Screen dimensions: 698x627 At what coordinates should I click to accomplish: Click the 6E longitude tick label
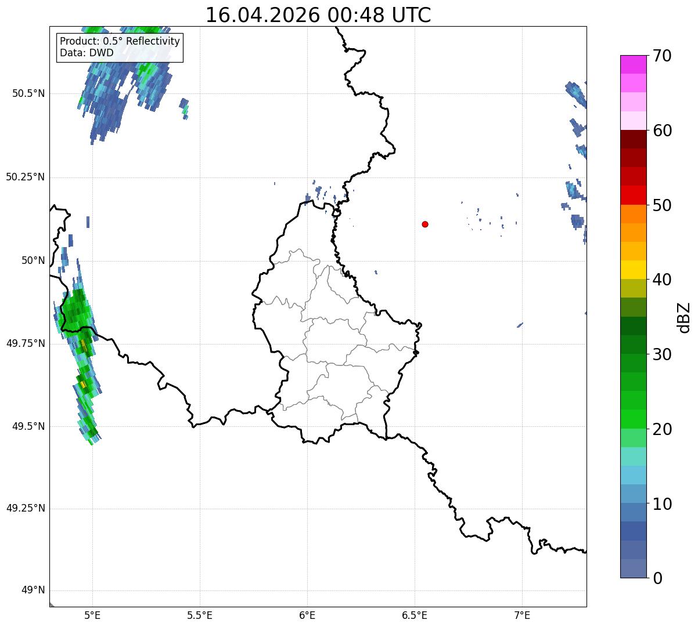coord(307,615)
